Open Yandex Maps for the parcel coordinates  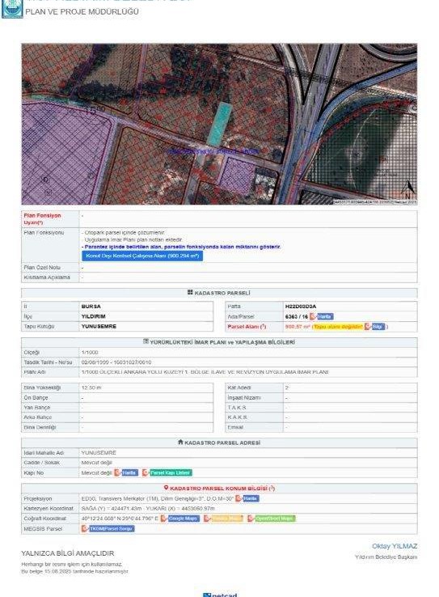click(226, 519)
